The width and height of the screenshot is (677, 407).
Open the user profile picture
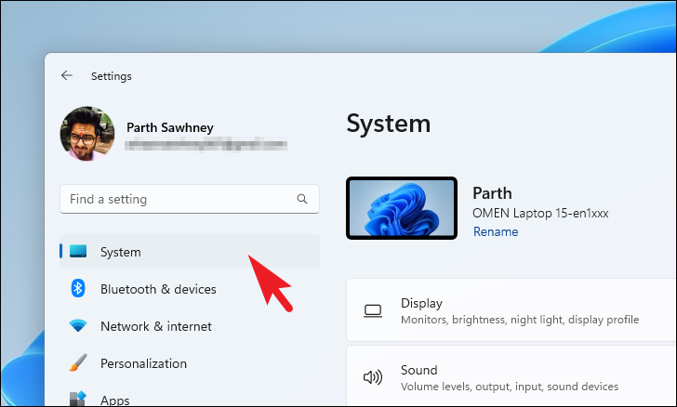(x=87, y=134)
